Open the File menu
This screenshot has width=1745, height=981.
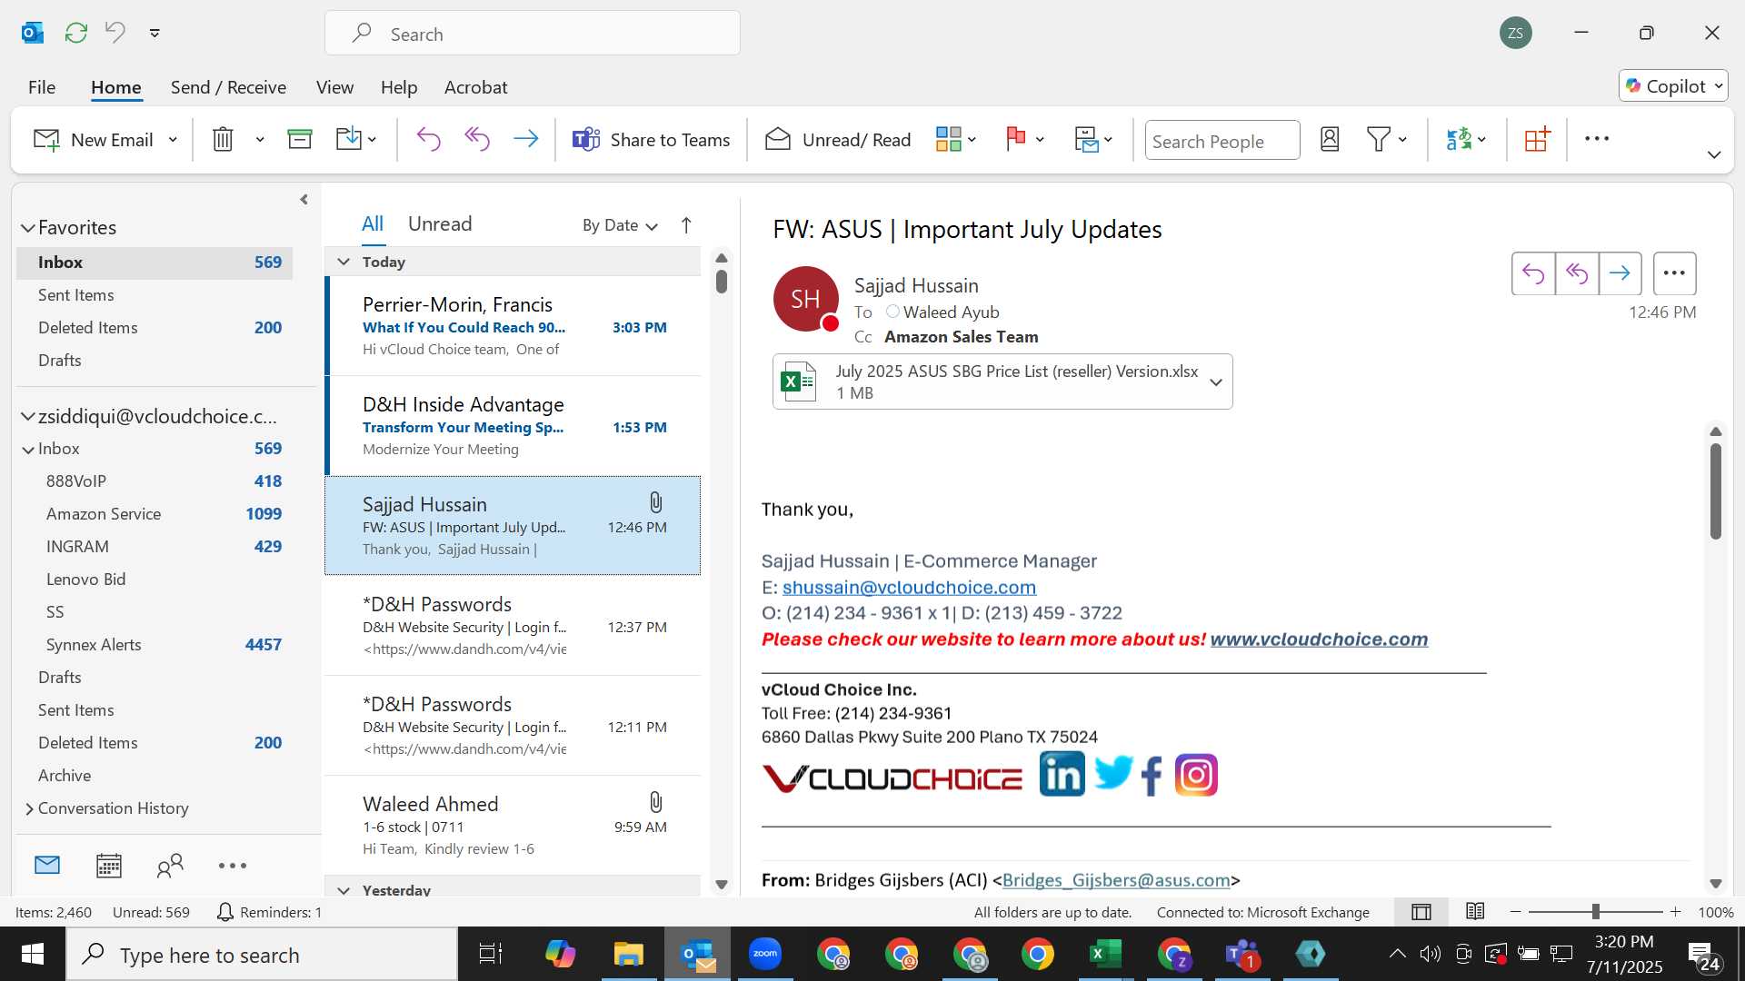pos(42,87)
